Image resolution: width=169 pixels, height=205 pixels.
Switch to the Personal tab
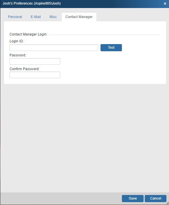[15, 17]
